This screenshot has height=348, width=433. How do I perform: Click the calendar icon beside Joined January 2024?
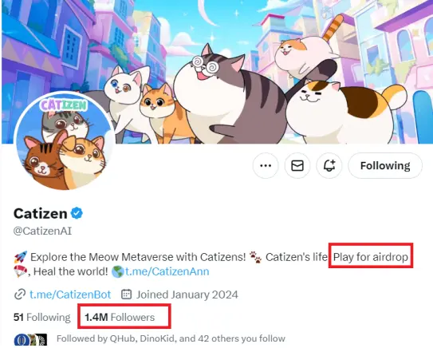127,294
